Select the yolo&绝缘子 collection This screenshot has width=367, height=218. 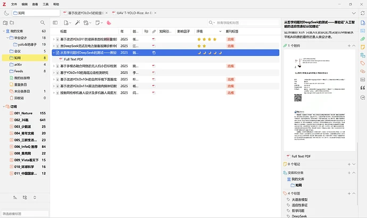pyautogui.click(x=25, y=45)
